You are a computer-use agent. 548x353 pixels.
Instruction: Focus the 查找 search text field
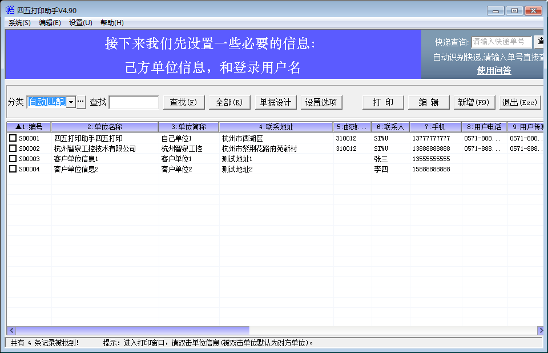pyautogui.click(x=134, y=102)
